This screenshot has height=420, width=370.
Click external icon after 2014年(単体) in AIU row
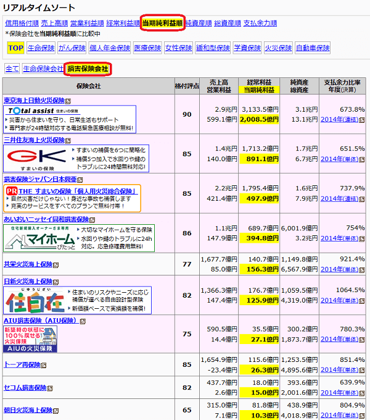(x=362, y=340)
